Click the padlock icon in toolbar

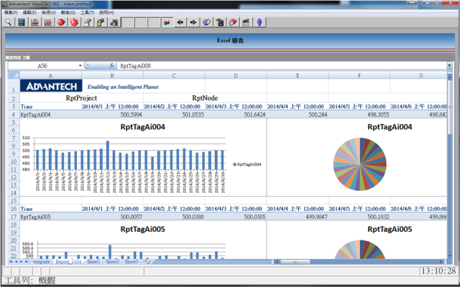pyautogui.click(x=99, y=22)
